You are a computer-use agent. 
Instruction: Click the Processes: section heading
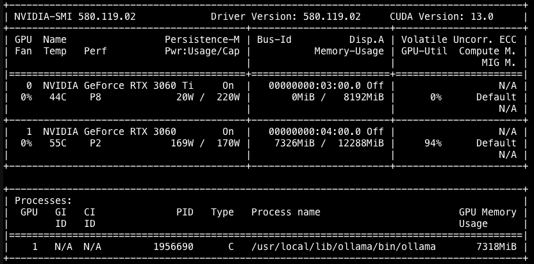43,201
